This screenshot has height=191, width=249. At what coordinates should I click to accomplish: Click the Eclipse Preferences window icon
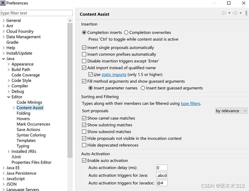[x=3, y=3]
